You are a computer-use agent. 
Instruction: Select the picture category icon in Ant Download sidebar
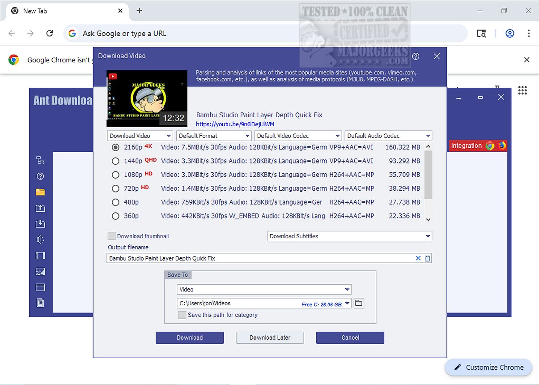[40, 271]
